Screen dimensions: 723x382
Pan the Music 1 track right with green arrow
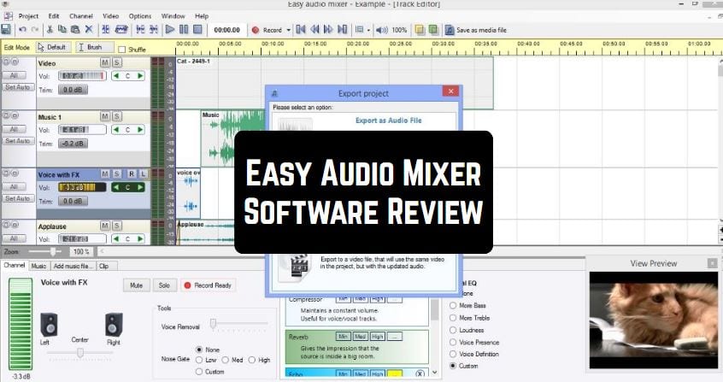(139, 130)
